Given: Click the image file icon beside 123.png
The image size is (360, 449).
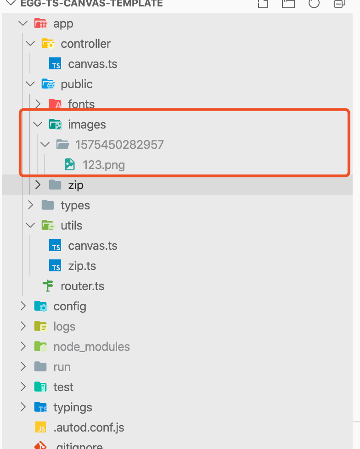Looking at the screenshot, I should pyautogui.click(x=70, y=165).
